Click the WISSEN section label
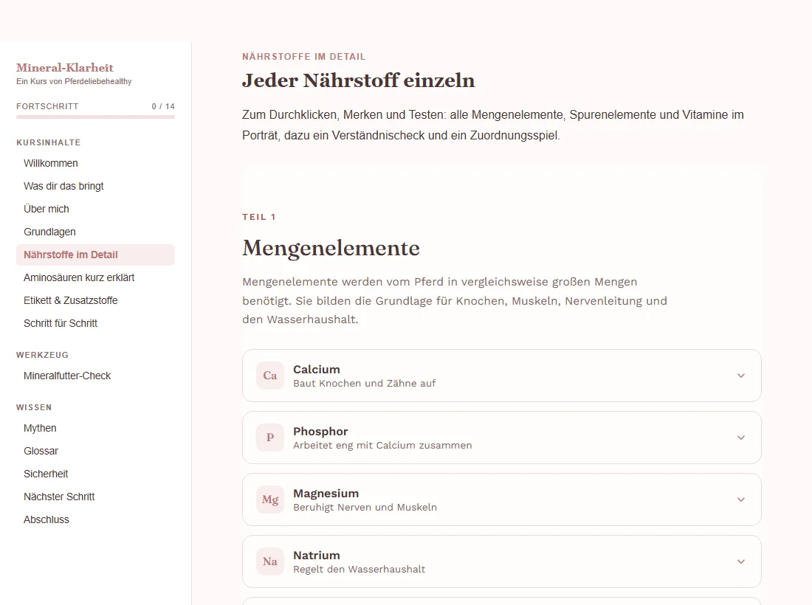Image resolution: width=812 pixels, height=605 pixels. (34, 407)
